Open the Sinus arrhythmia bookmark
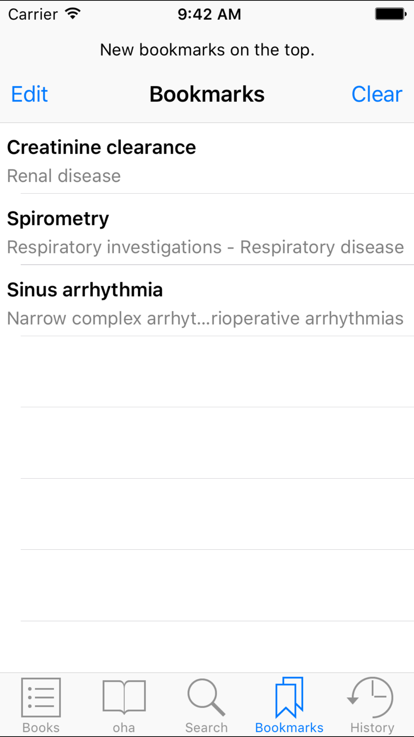Screen dimensions: 414x737 coord(207,301)
